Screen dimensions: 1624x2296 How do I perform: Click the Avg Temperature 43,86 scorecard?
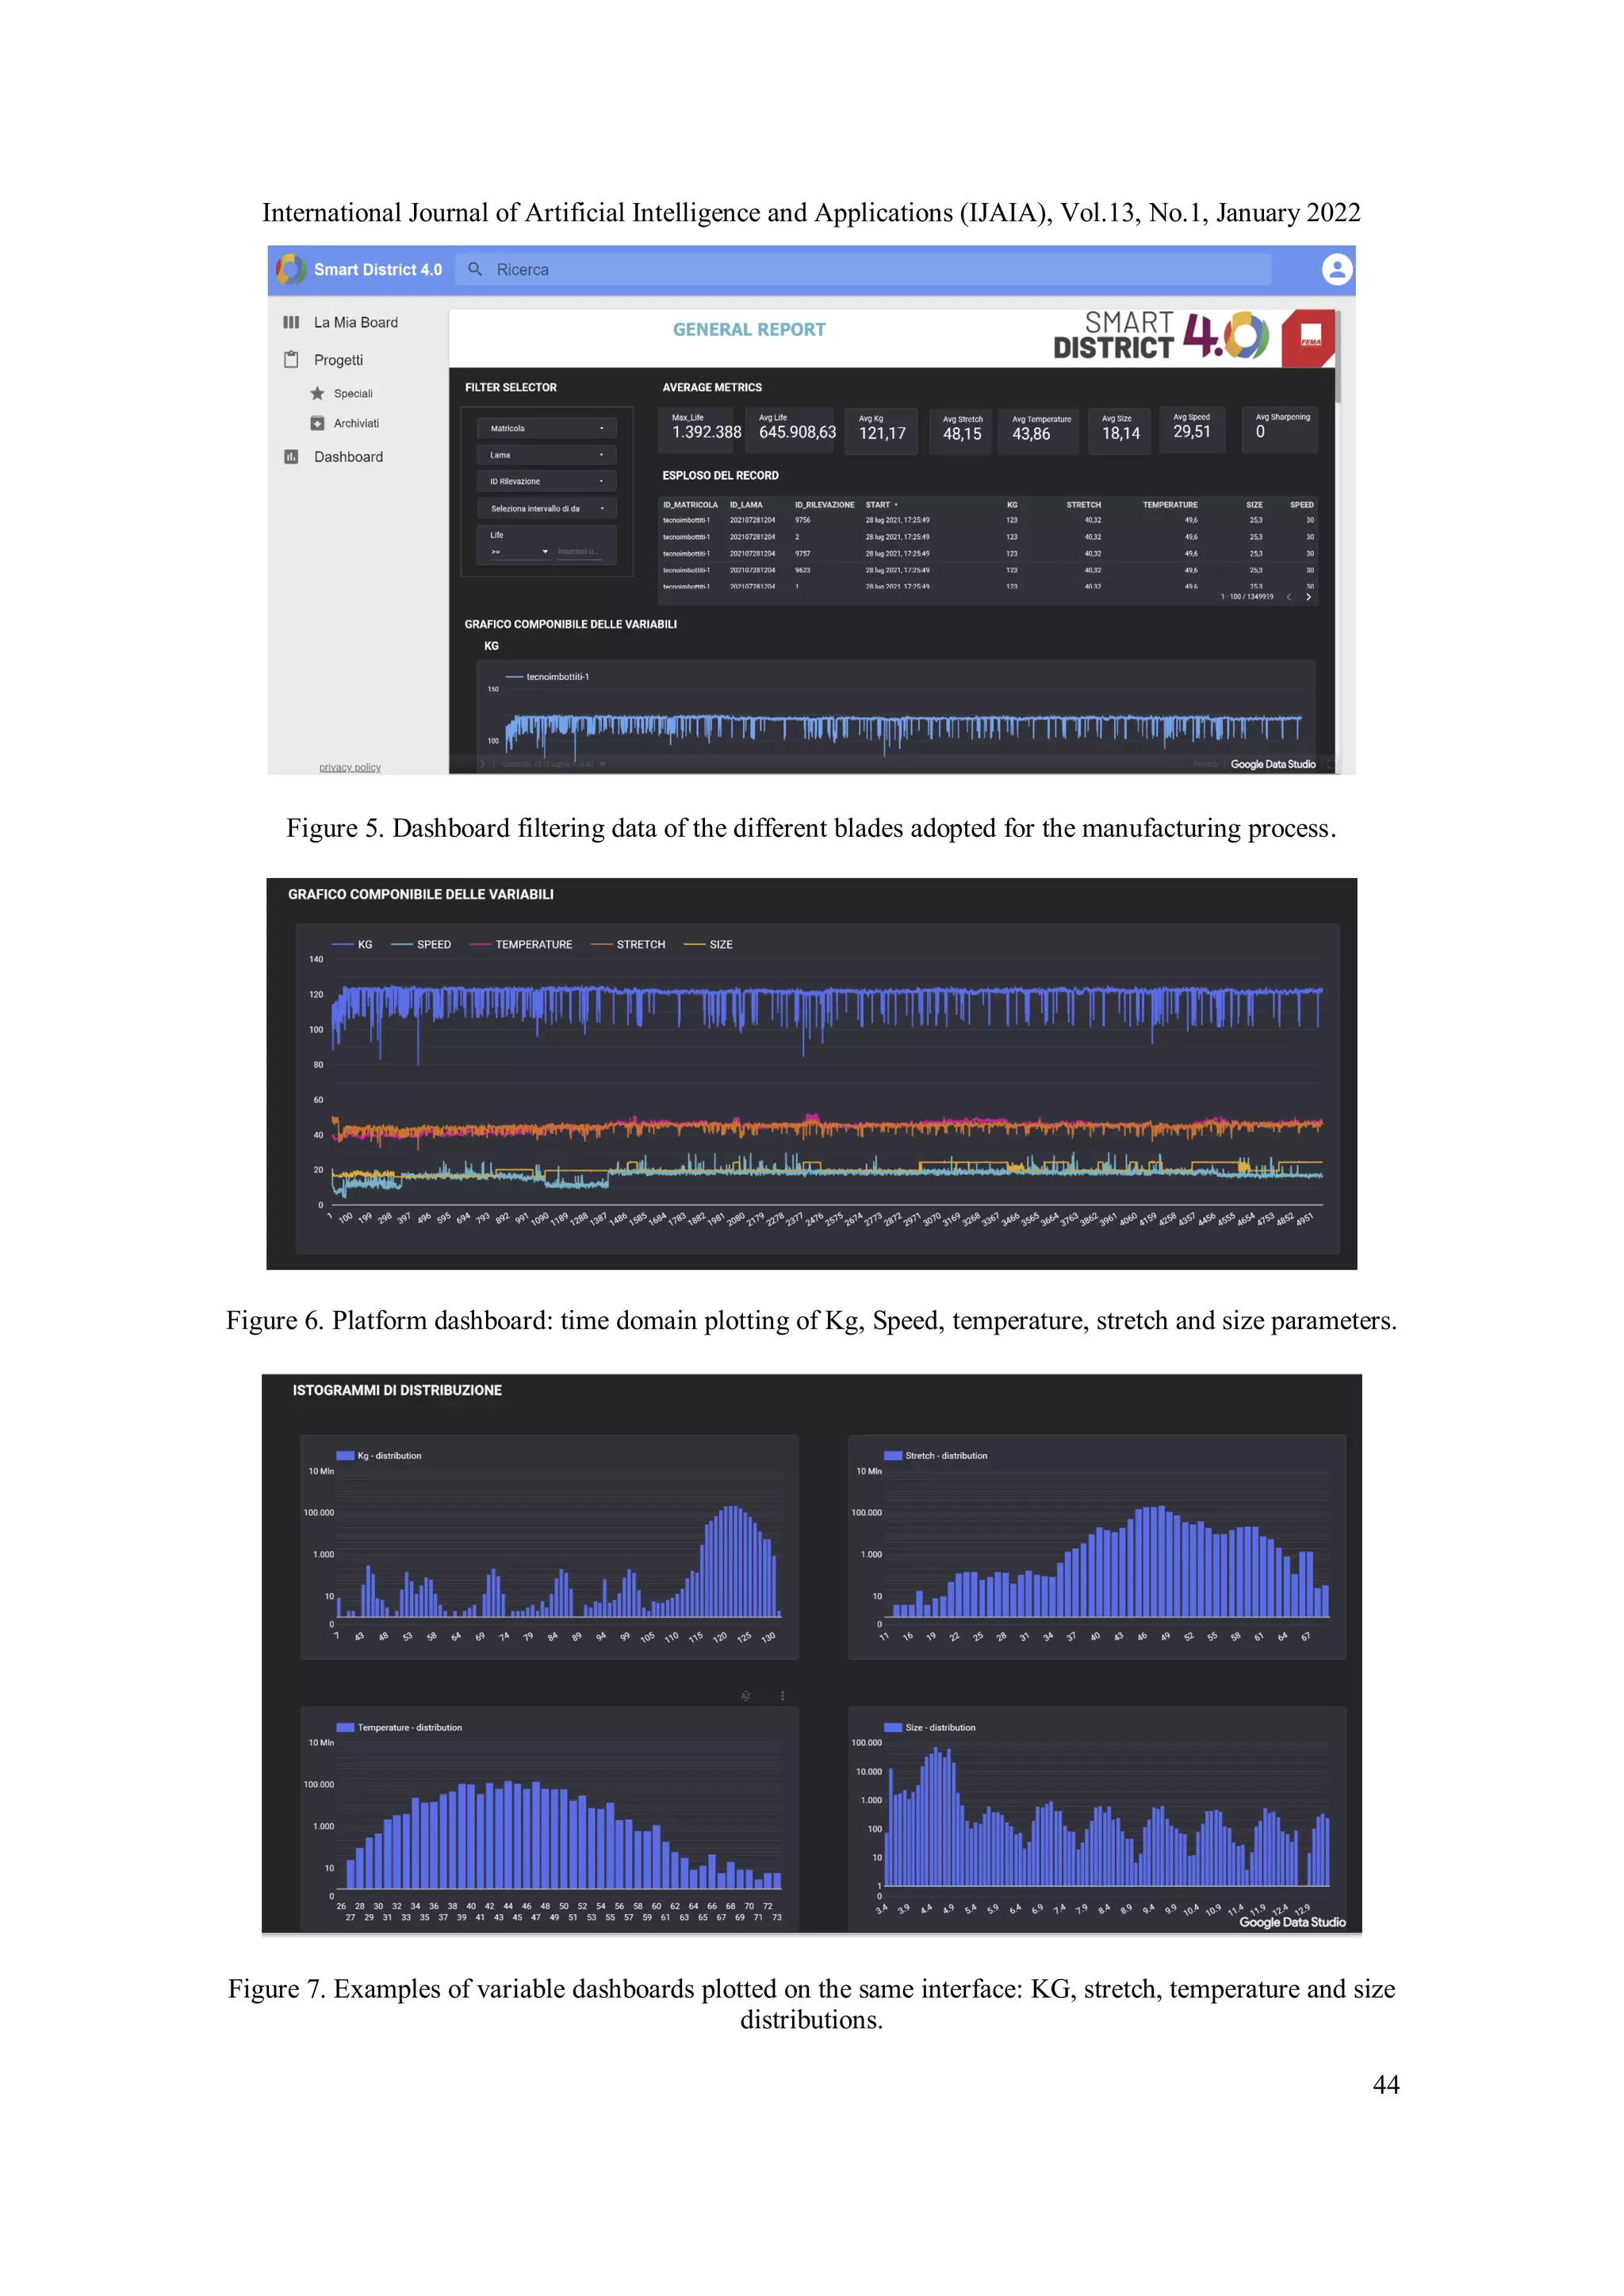[1040, 431]
